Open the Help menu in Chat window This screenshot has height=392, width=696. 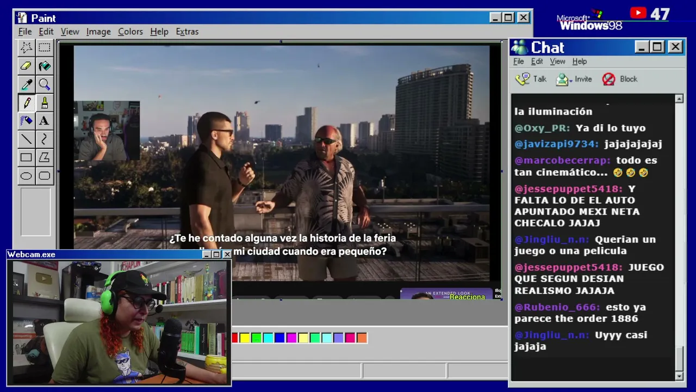pos(580,62)
